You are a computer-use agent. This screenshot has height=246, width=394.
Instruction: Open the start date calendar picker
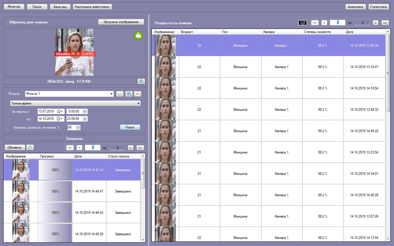(60, 111)
